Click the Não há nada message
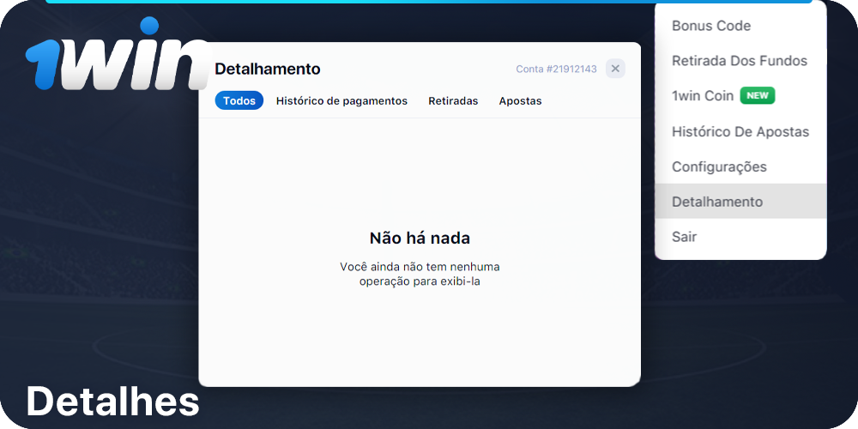The image size is (858, 429). tap(420, 238)
